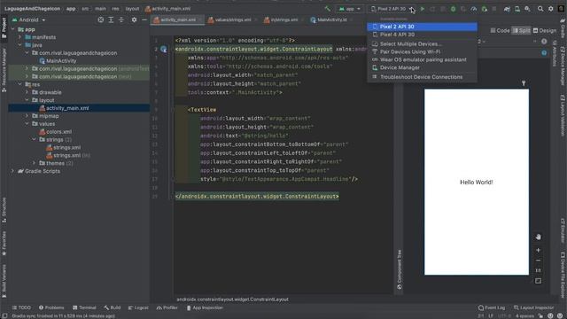Viewport: 567px width, 319px height.
Task: Toggle the Attributes side tab
Action: pyautogui.click(x=555, y=53)
